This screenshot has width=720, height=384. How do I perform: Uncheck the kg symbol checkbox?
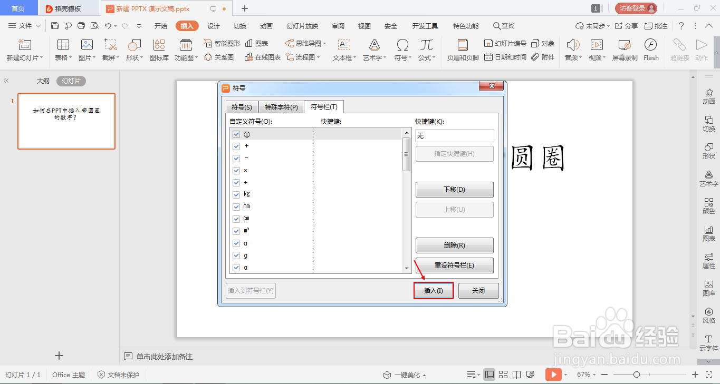point(236,194)
